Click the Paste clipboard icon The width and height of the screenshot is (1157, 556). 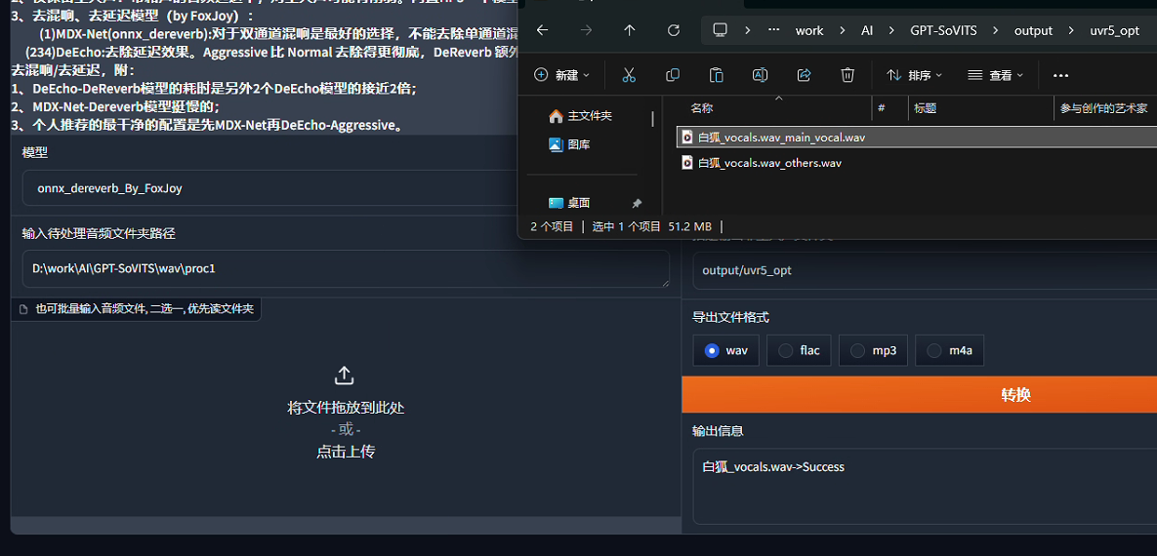(716, 75)
